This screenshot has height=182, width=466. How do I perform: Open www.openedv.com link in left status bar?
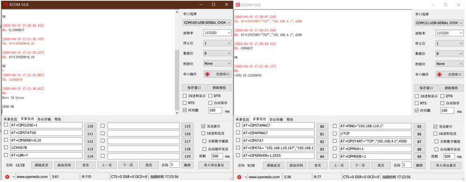[x=32, y=177]
